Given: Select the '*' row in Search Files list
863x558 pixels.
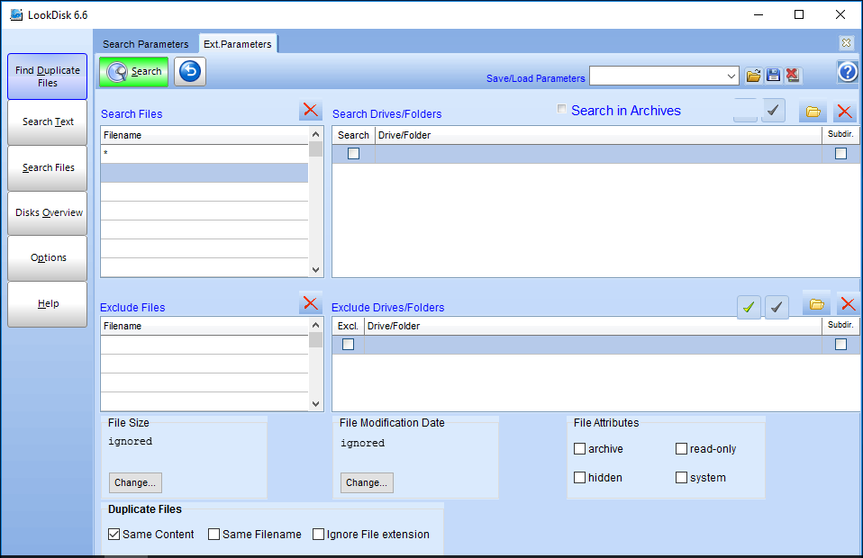Looking at the screenshot, I should point(204,153).
